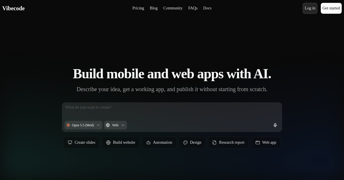Open the Community link
Screen dimensions: 344x180
(173, 8)
